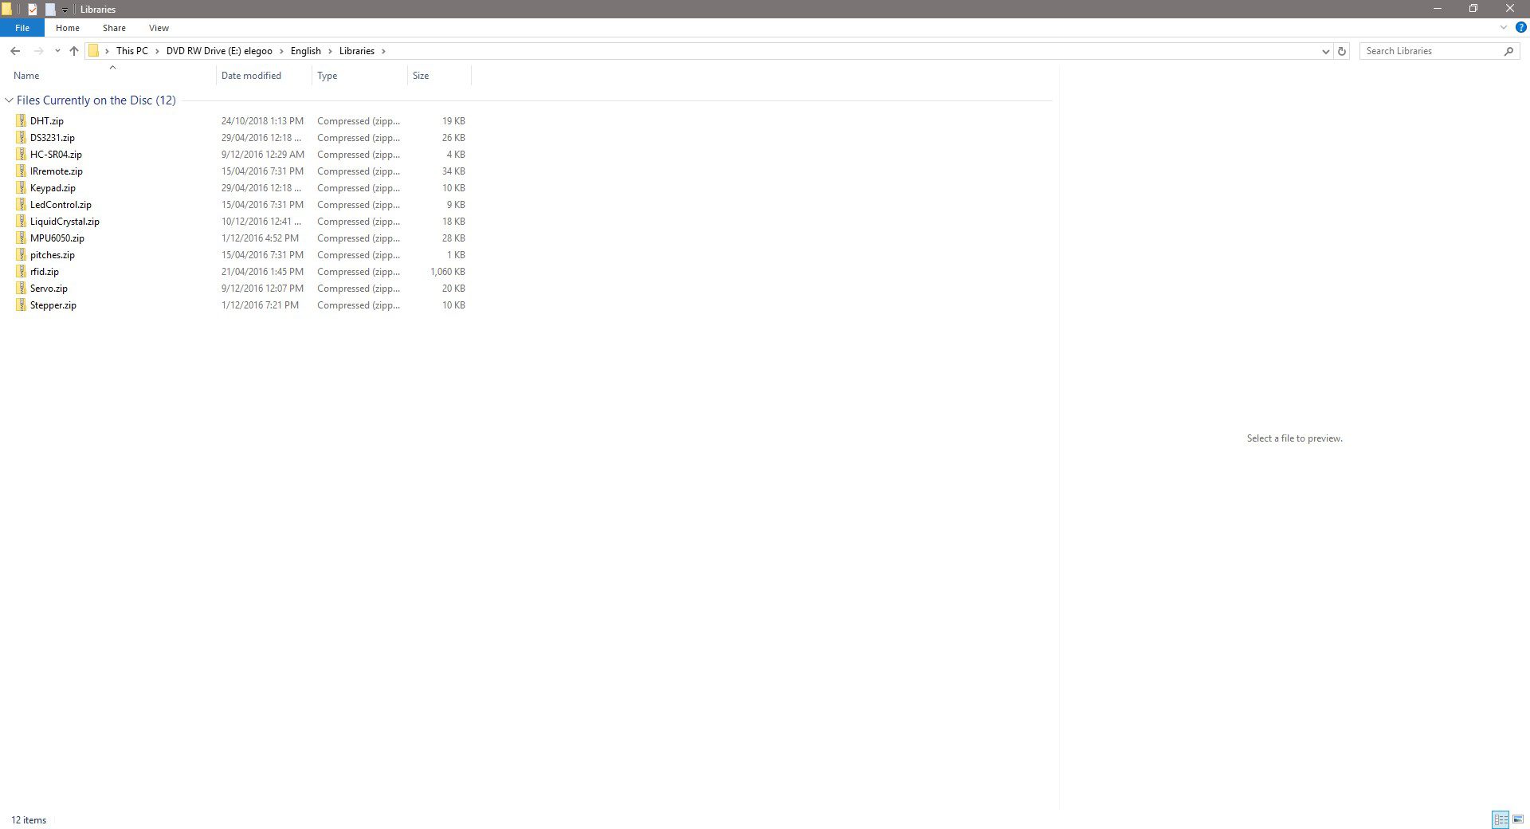Select the rfid.zip file icon

tap(22, 272)
